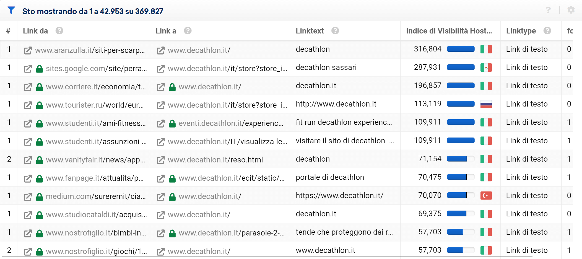Open external link icon for fanpage.it source
Screen dimensions: 582x259
point(28,178)
